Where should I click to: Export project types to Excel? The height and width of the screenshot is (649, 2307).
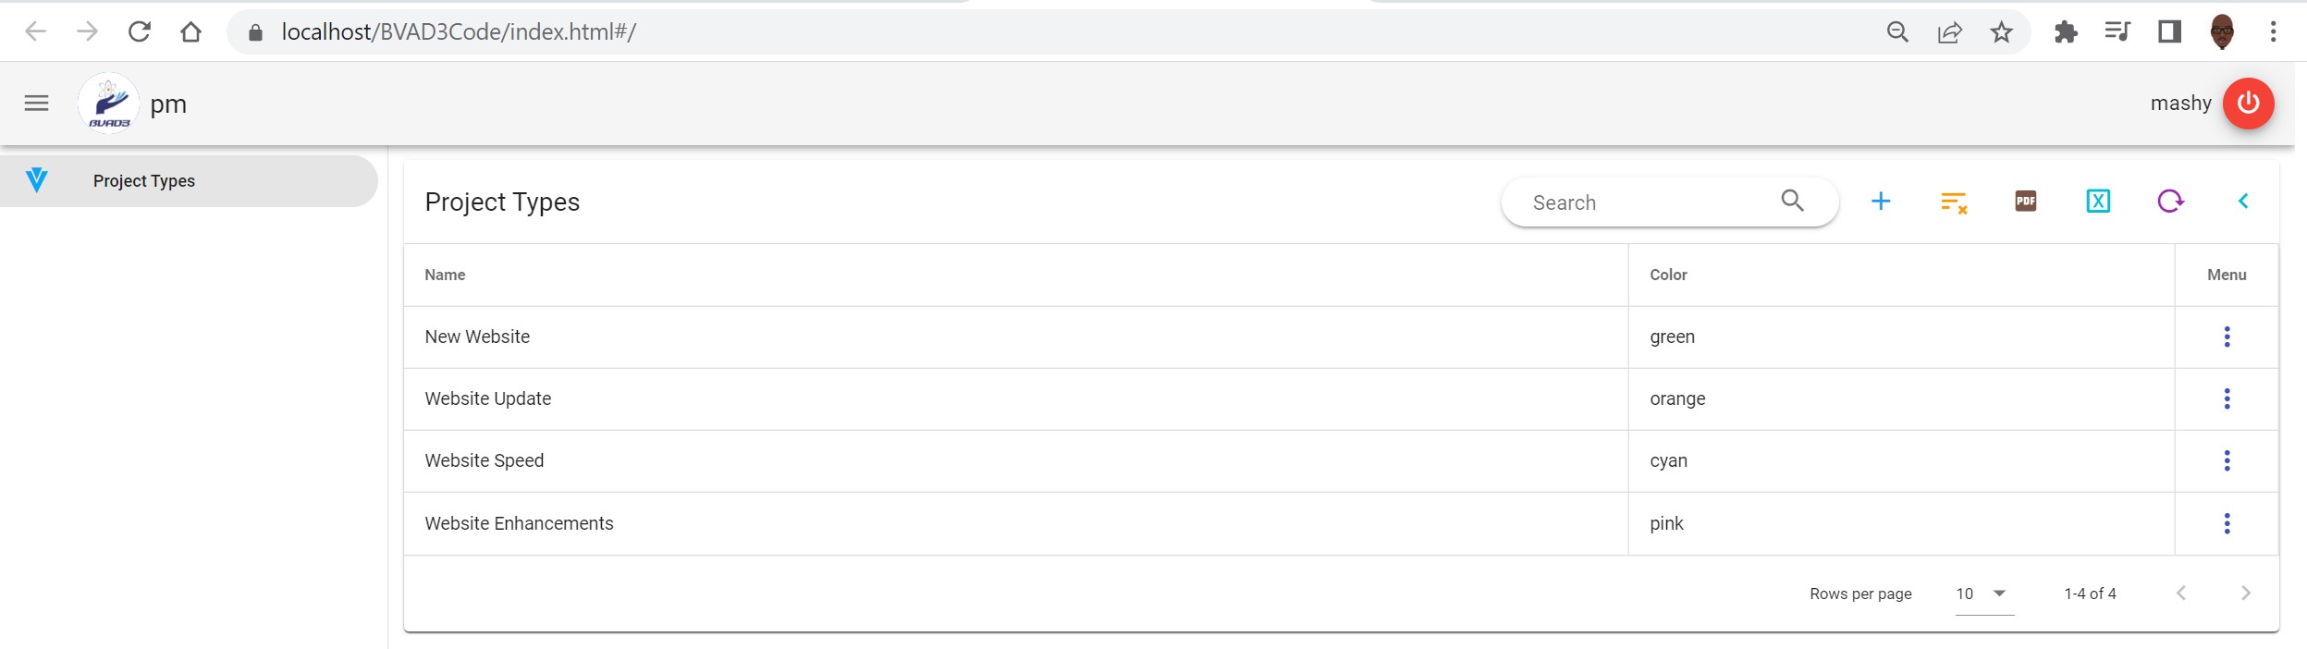pyautogui.click(x=2097, y=202)
